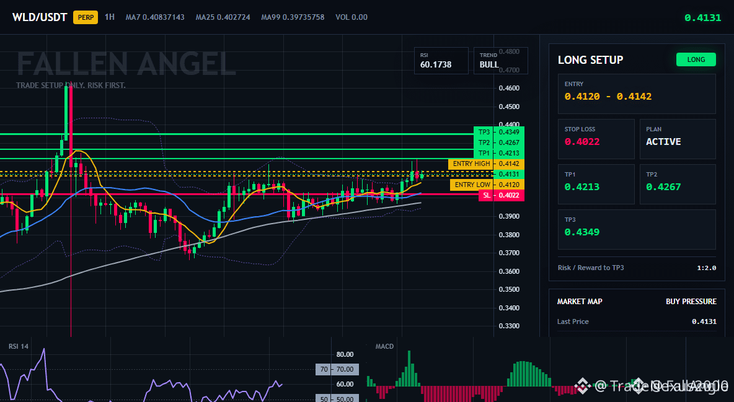Click the TP1 0.4213 chart price tag

[x=499, y=153]
